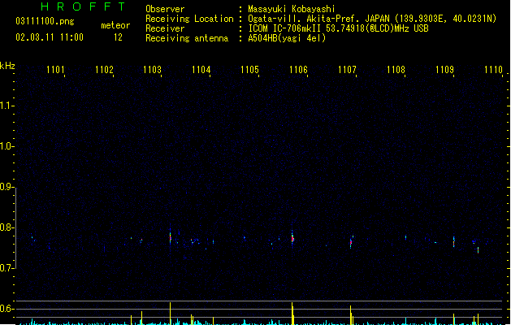Click the Receiving antenna field label
Viewport: 511px width, 325px height.
click(187, 38)
